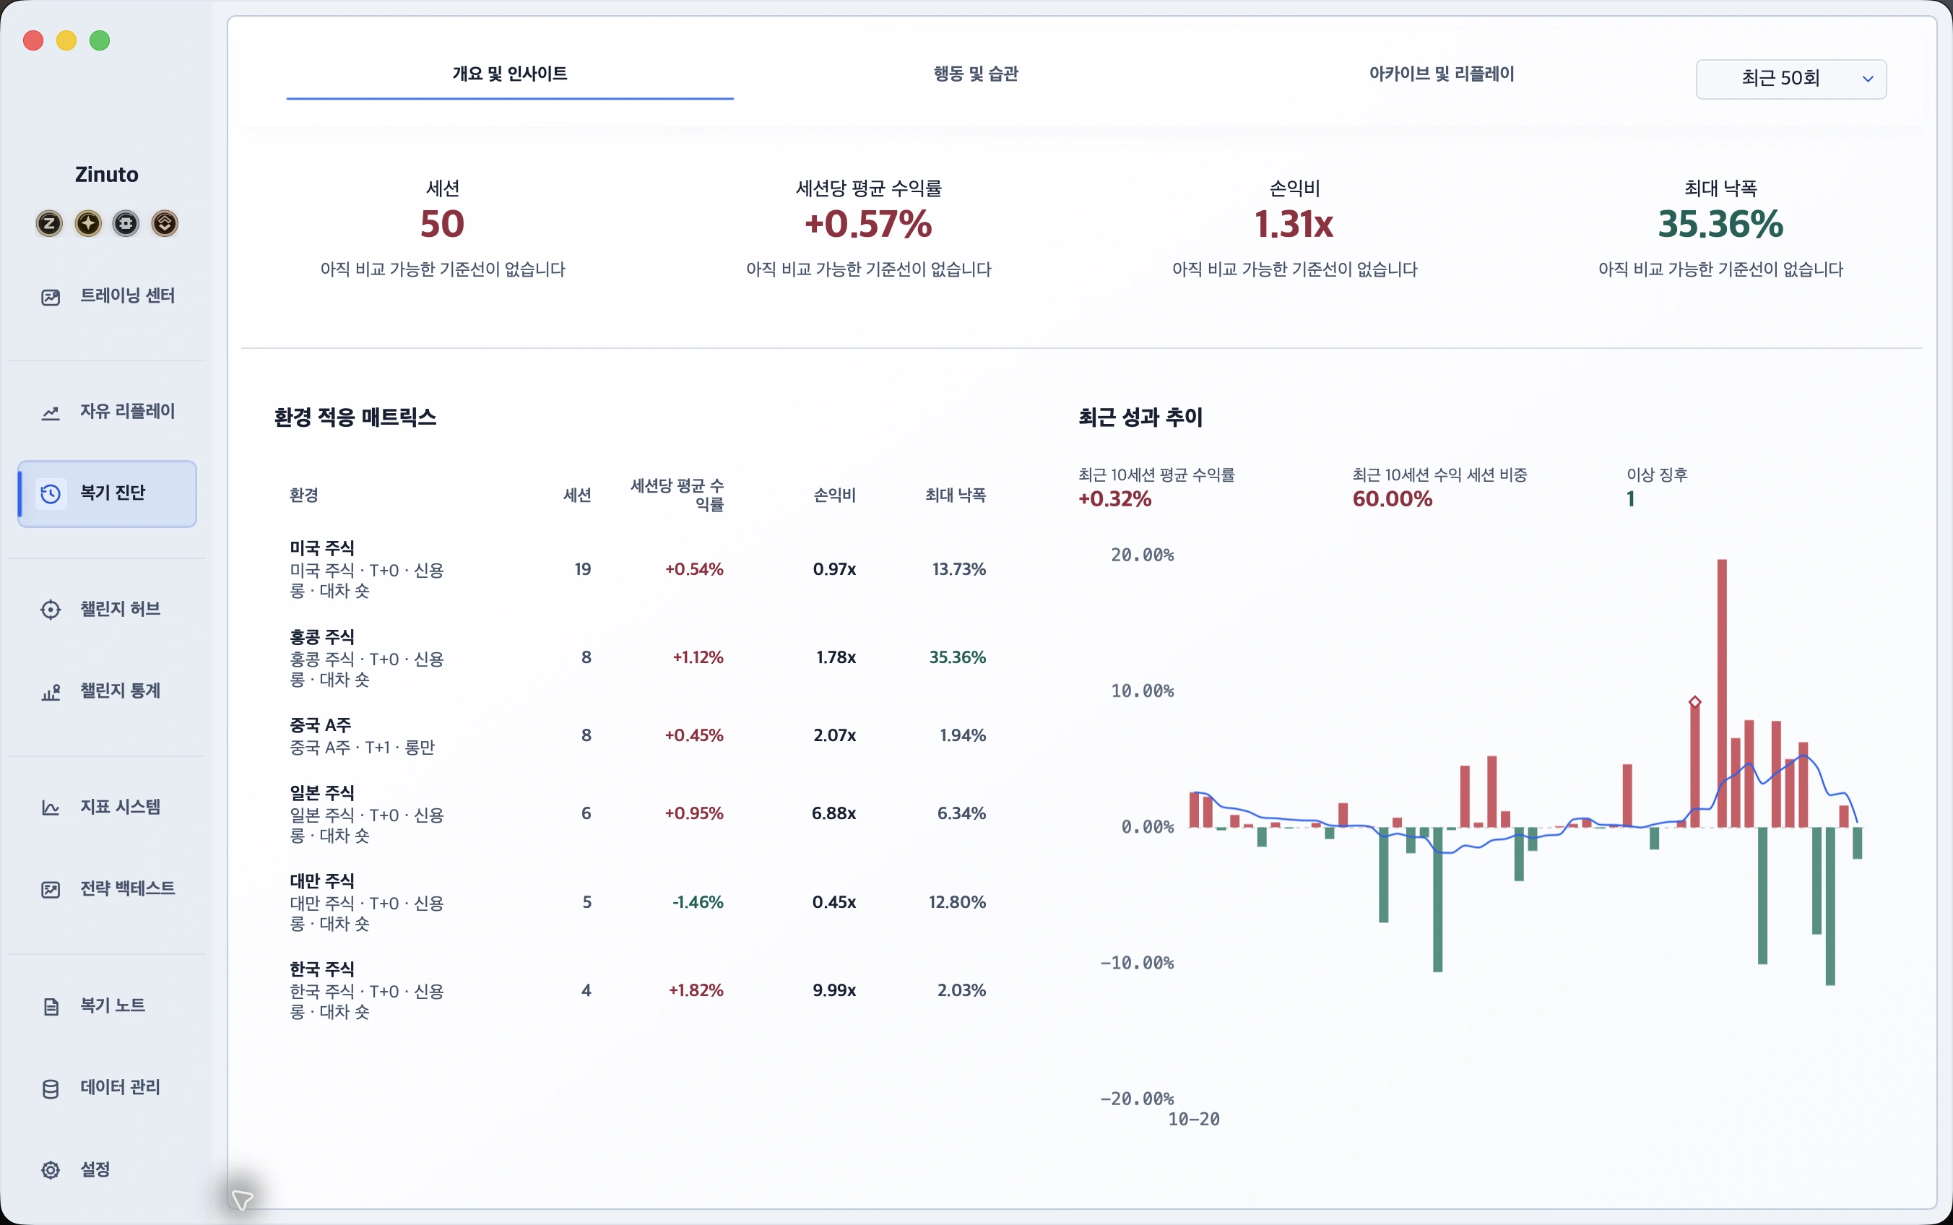Switch to 아카이브 및 리플레이 tab
This screenshot has height=1225, width=1953.
1442,74
